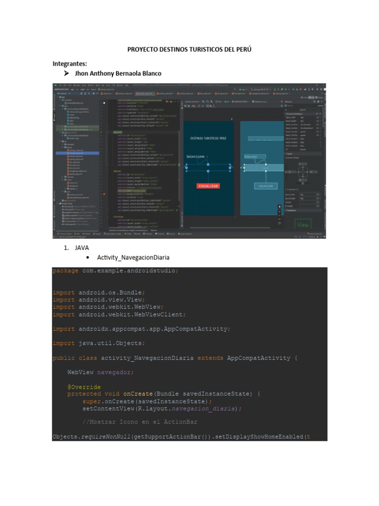This screenshot has height=506, width=379.
Task: Click the Make Project hammer icon
Action: point(234,89)
